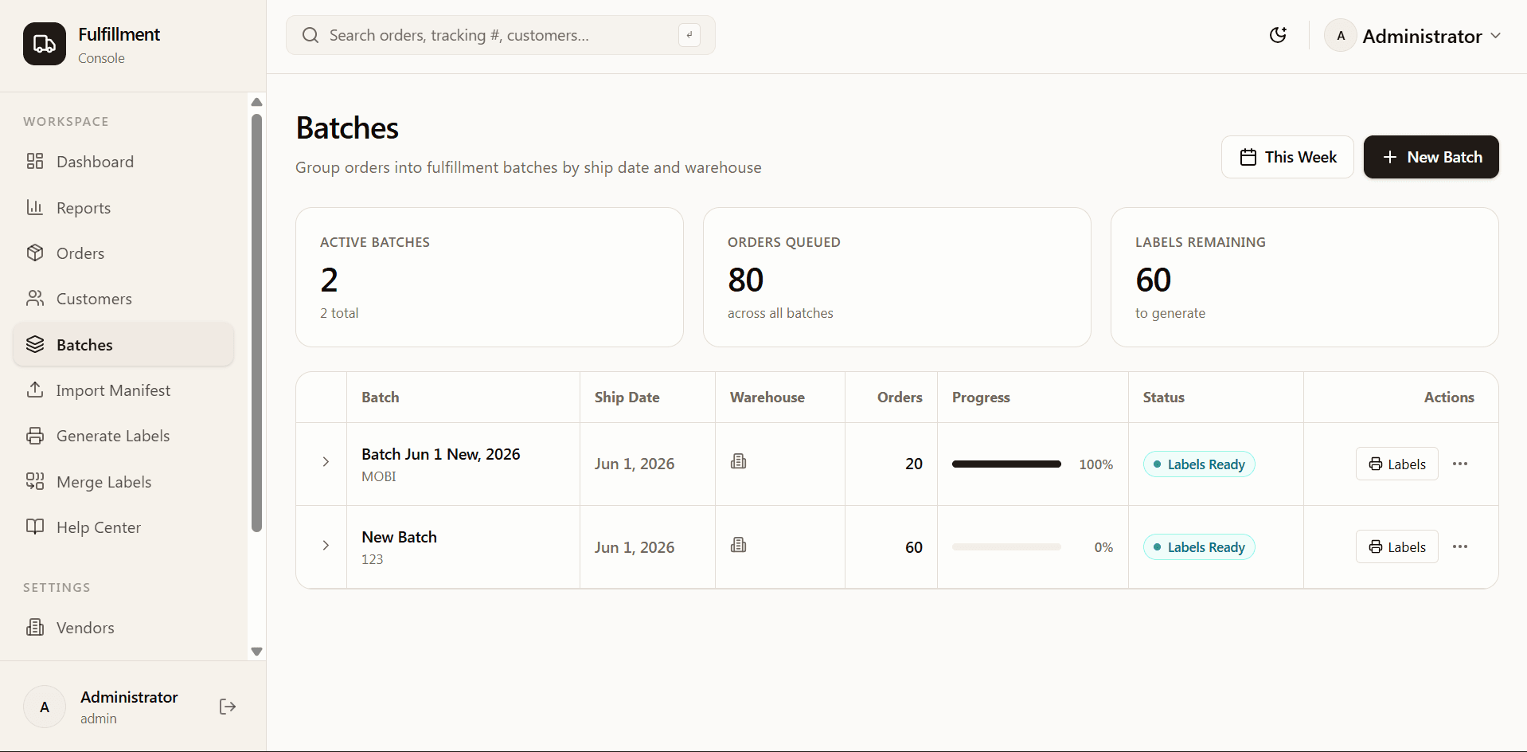Image resolution: width=1527 pixels, height=752 pixels.
Task: Open Dashboard from the sidebar
Action: point(123,162)
